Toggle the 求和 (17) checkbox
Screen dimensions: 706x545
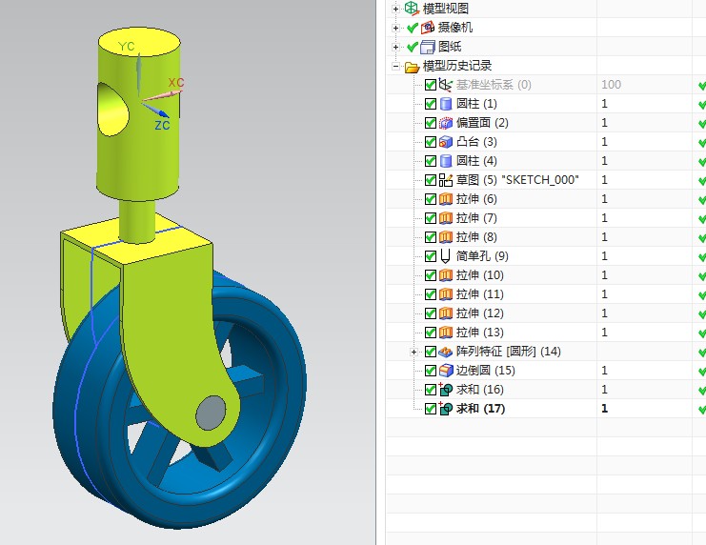point(431,409)
